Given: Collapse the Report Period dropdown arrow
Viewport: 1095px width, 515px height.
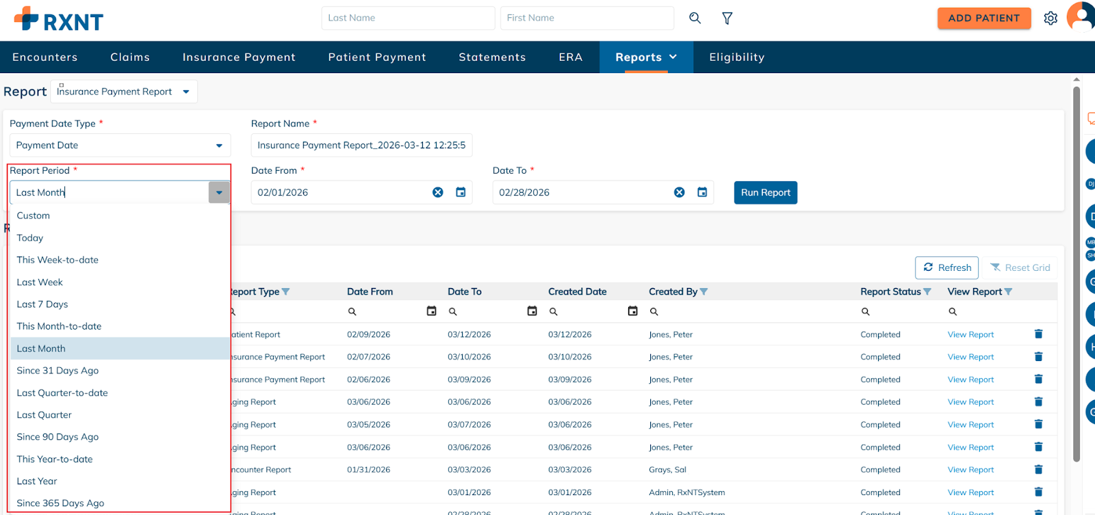Looking at the screenshot, I should (x=219, y=193).
